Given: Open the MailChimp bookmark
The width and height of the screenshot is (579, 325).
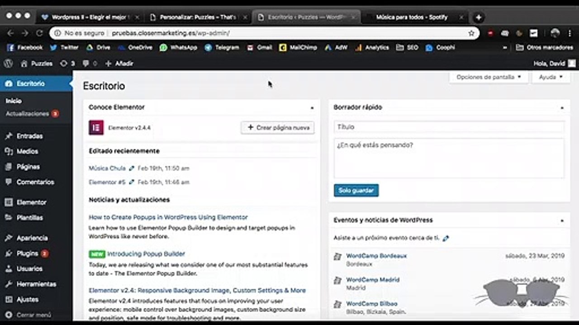Looking at the screenshot, I should pyautogui.click(x=298, y=47).
